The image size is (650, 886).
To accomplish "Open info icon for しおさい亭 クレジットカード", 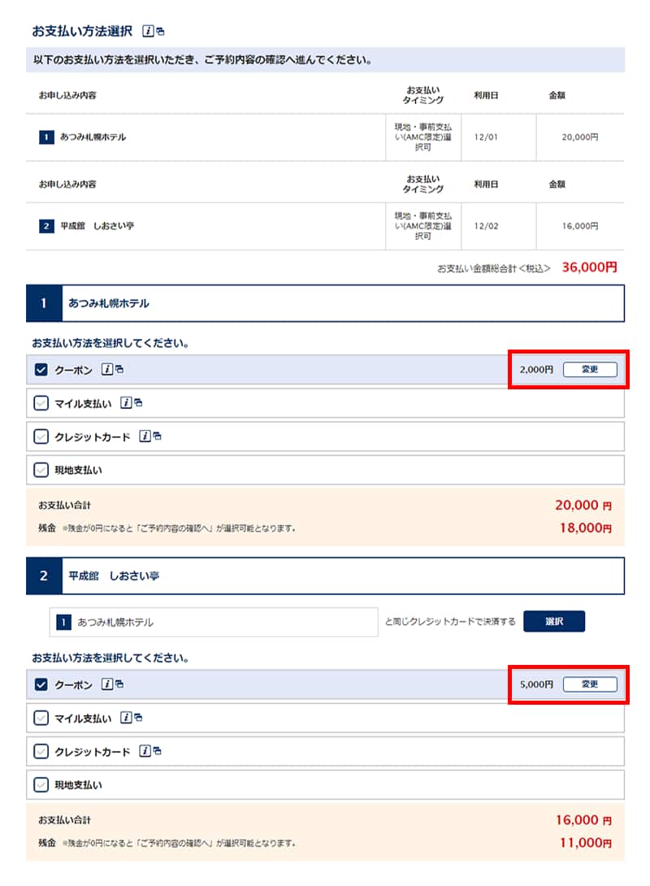I will point(145,751).
